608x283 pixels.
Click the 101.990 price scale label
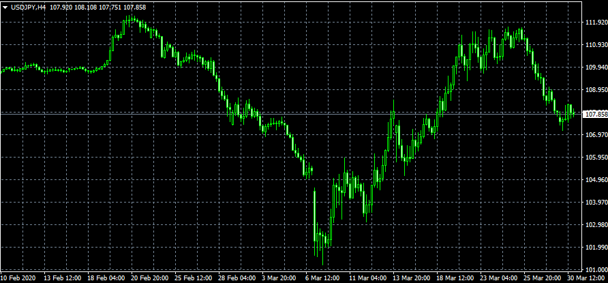596,248
